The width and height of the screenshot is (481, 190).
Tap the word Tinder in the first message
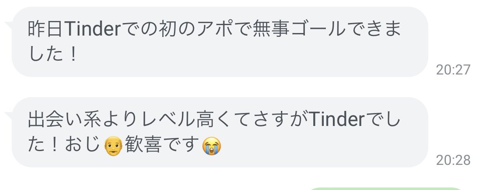tap(92, 29)
